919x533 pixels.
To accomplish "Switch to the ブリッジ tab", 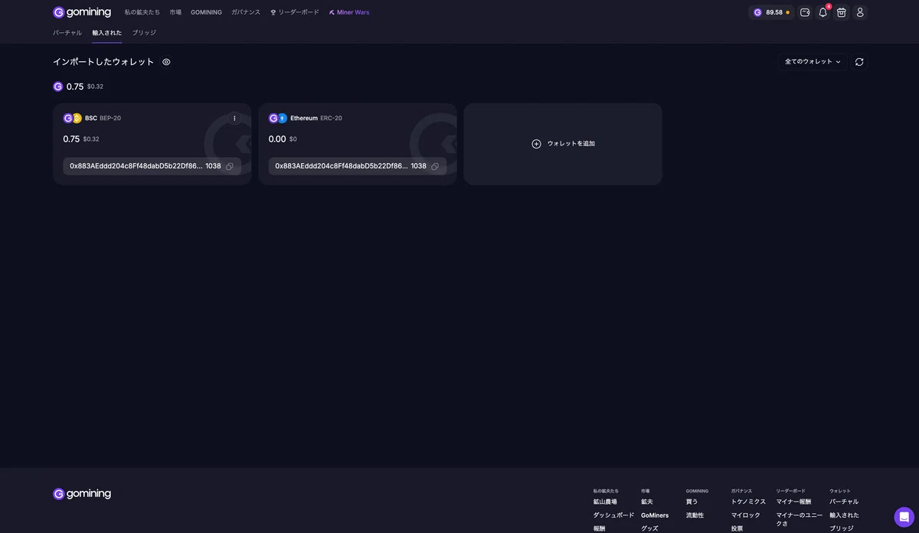I will pyautogui.click(x=144, y=33).
